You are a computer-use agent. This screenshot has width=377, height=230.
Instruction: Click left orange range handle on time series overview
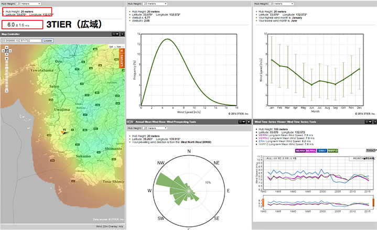pos(263,202)
